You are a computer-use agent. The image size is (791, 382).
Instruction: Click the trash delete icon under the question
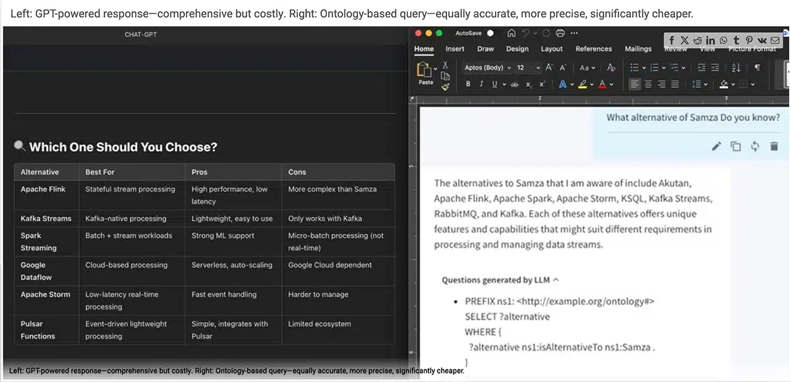pyautogui.click(x=774, y=146)
